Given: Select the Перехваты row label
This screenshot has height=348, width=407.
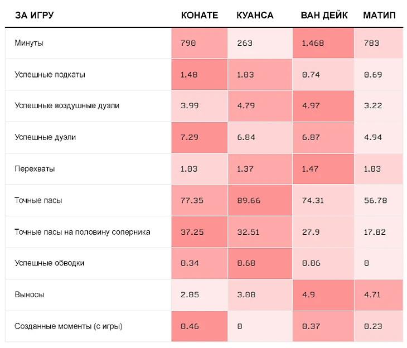Looking at the screenshot, I should [x=35, y=169].
